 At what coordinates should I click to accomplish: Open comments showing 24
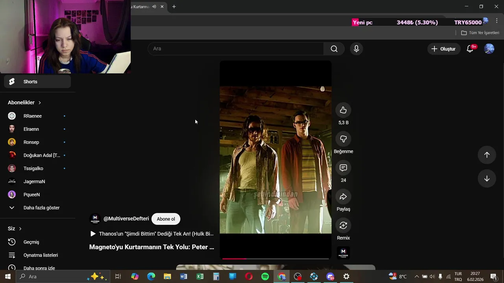point(343,168)
